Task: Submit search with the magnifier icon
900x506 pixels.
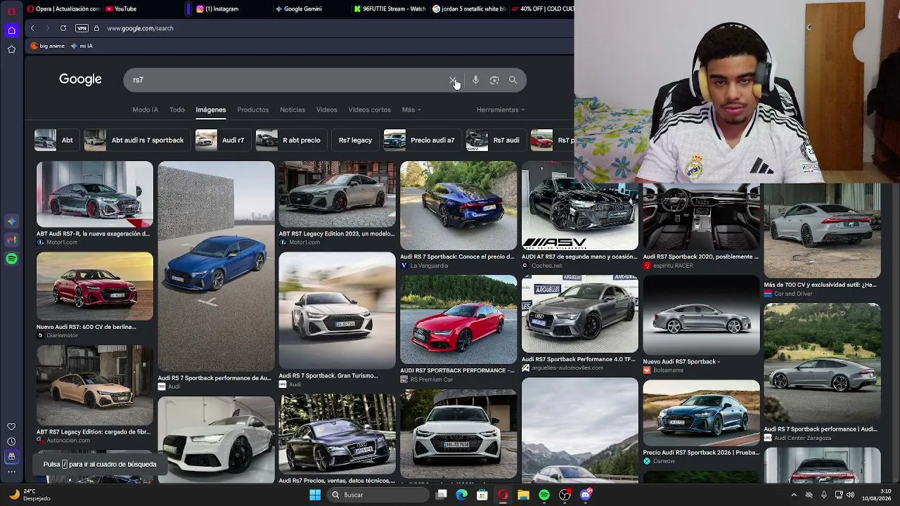Action: pyautogui.click(x=513, y=80)
